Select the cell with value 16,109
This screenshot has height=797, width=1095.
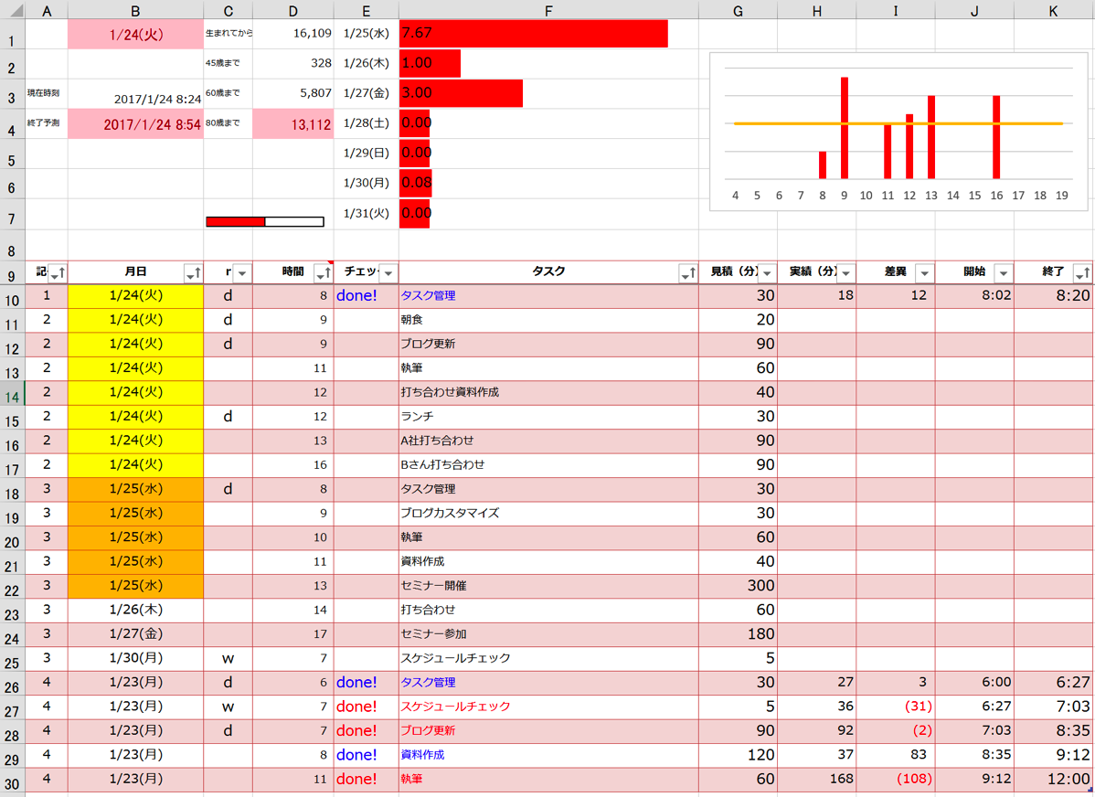(x=293, y=34)
